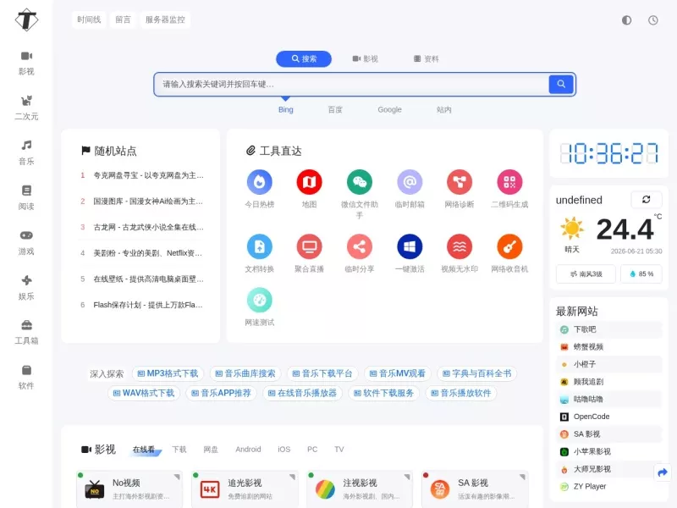Expand the corner arrow on No视频 card
Viewport: 677px width, 508px height.
177,477
